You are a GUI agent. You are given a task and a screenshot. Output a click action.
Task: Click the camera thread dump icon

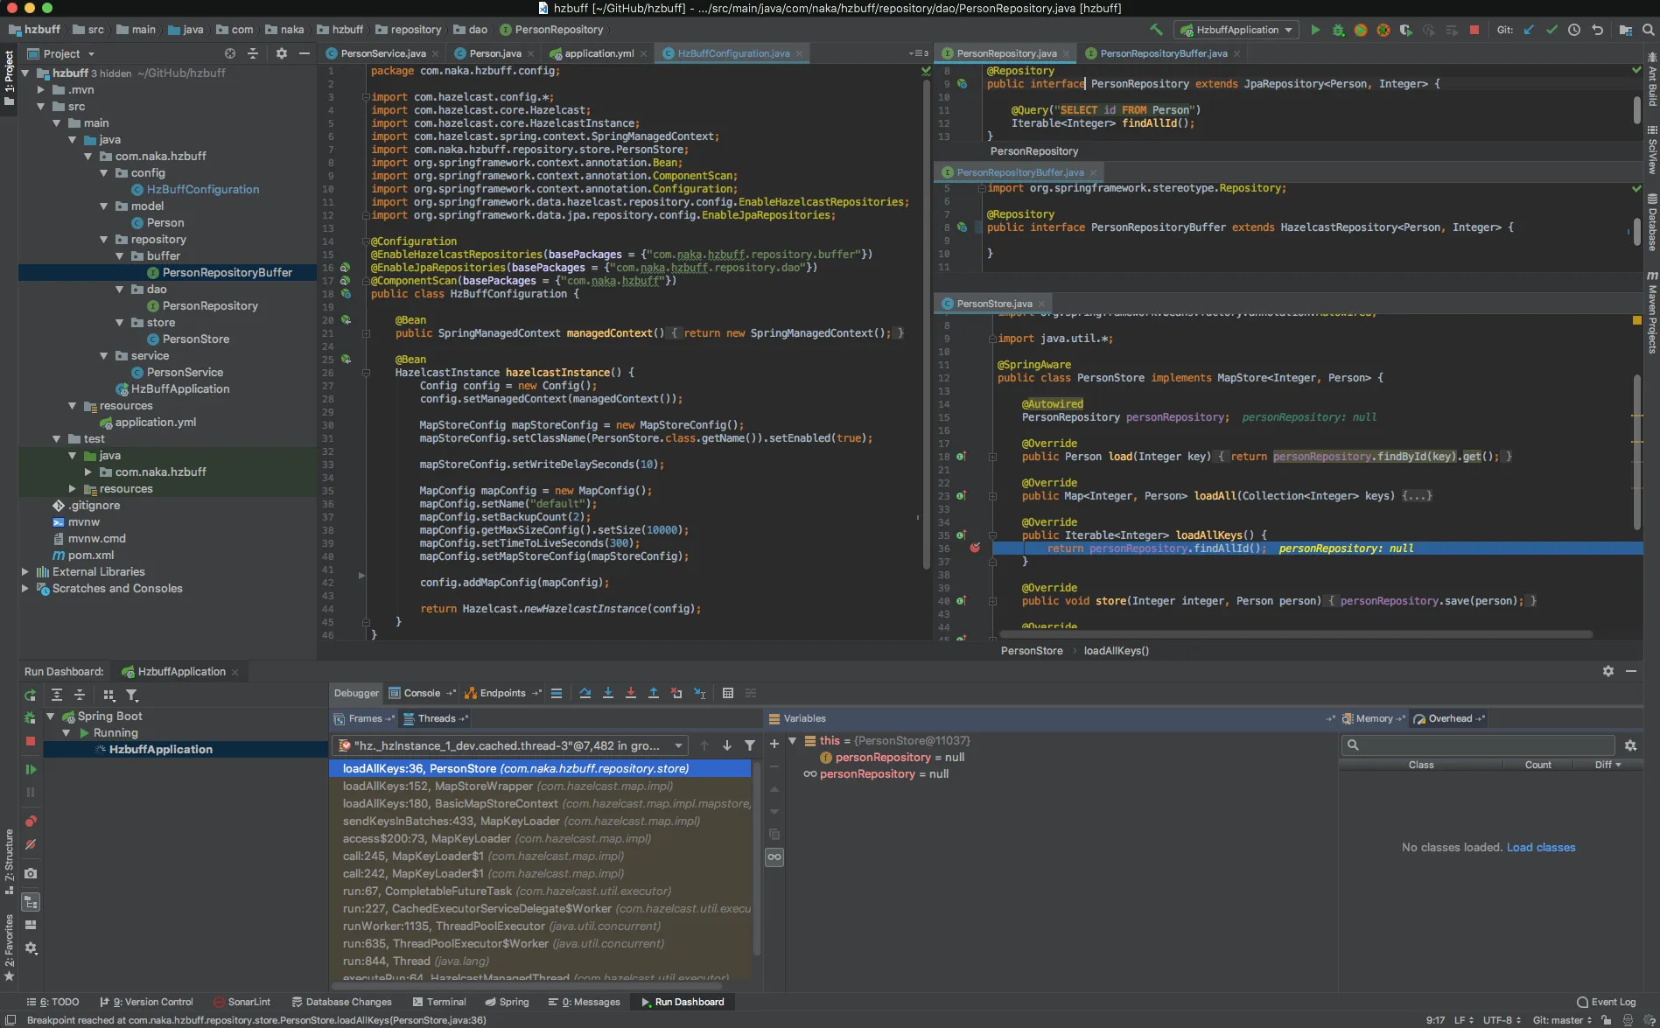click(31, 873)
